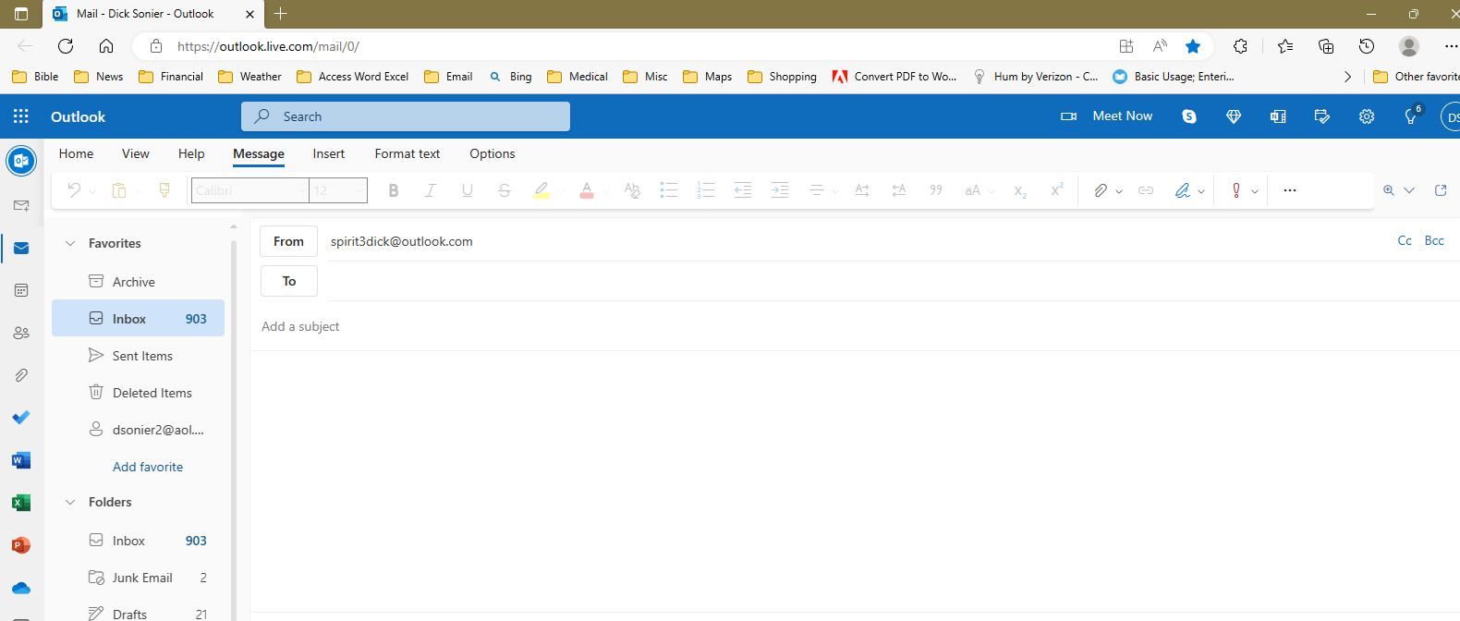Image resolution: width=1460 pixels, height=621 pixels.
Task: Toggle Subscript formatting
Action: click(x=1020, y=190)
